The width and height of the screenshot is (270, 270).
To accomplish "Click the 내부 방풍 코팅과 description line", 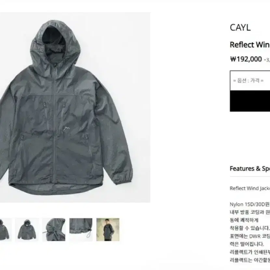I will 250,212.
